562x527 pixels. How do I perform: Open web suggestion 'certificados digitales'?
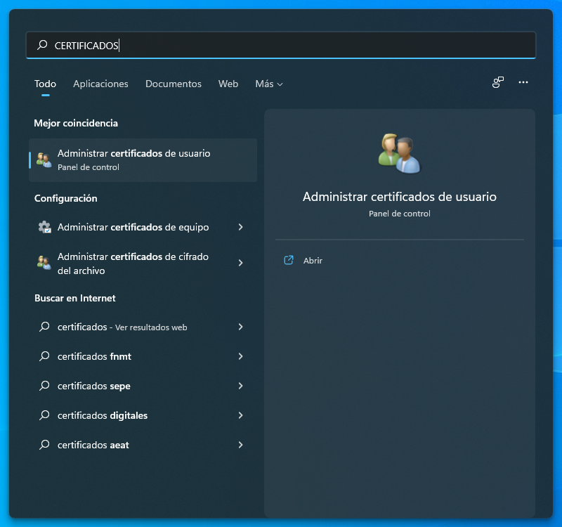(x=143, y=415)
